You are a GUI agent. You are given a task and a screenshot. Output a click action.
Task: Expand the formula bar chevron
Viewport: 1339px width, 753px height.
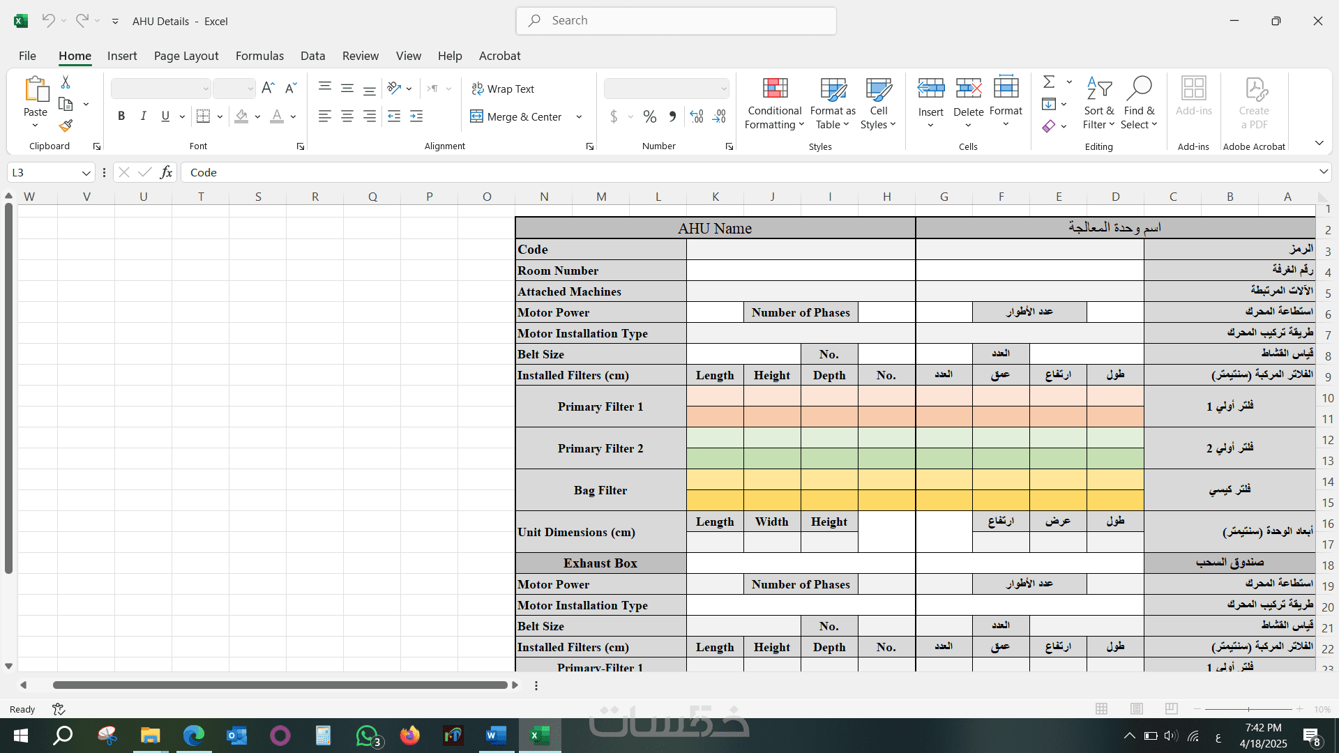click(1323, 172)
